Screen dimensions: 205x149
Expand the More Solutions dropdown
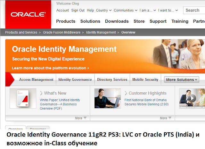[x=182, y=80]
